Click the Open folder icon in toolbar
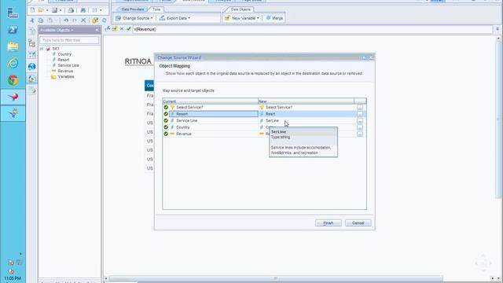The width and height of the screenshot is (503, 283). [x=41, y=10]
